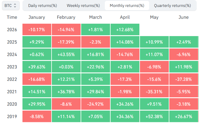Click the April 2026 +12.68% cell
The height and width of the screenshot is (123, 199).
coord(125,29)
